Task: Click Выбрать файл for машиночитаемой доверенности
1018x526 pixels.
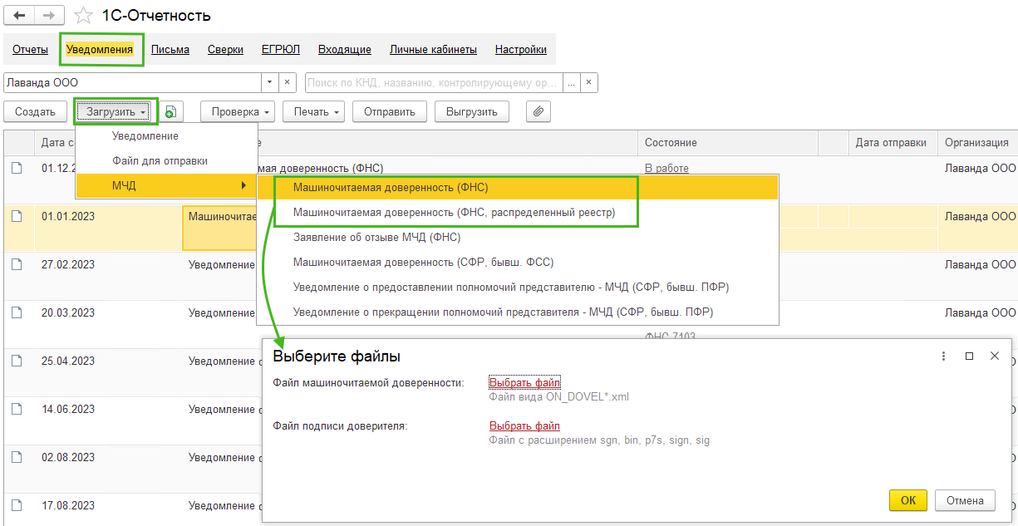Action: tap(524, 382)
